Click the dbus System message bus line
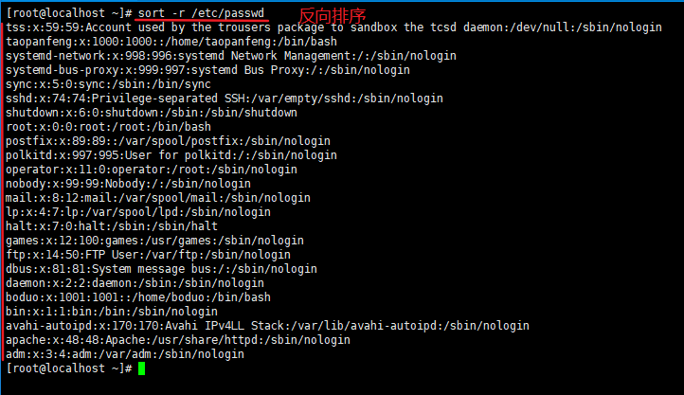This screenshot has height=395, width=684. (x=161, y=269)
